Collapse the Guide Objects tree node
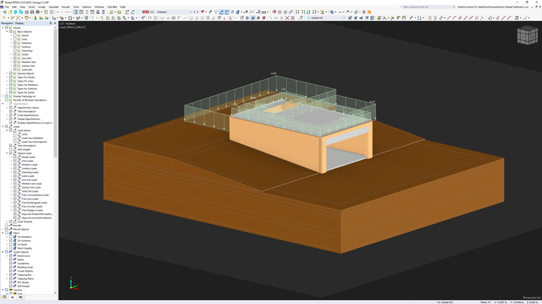 point(3,252)
